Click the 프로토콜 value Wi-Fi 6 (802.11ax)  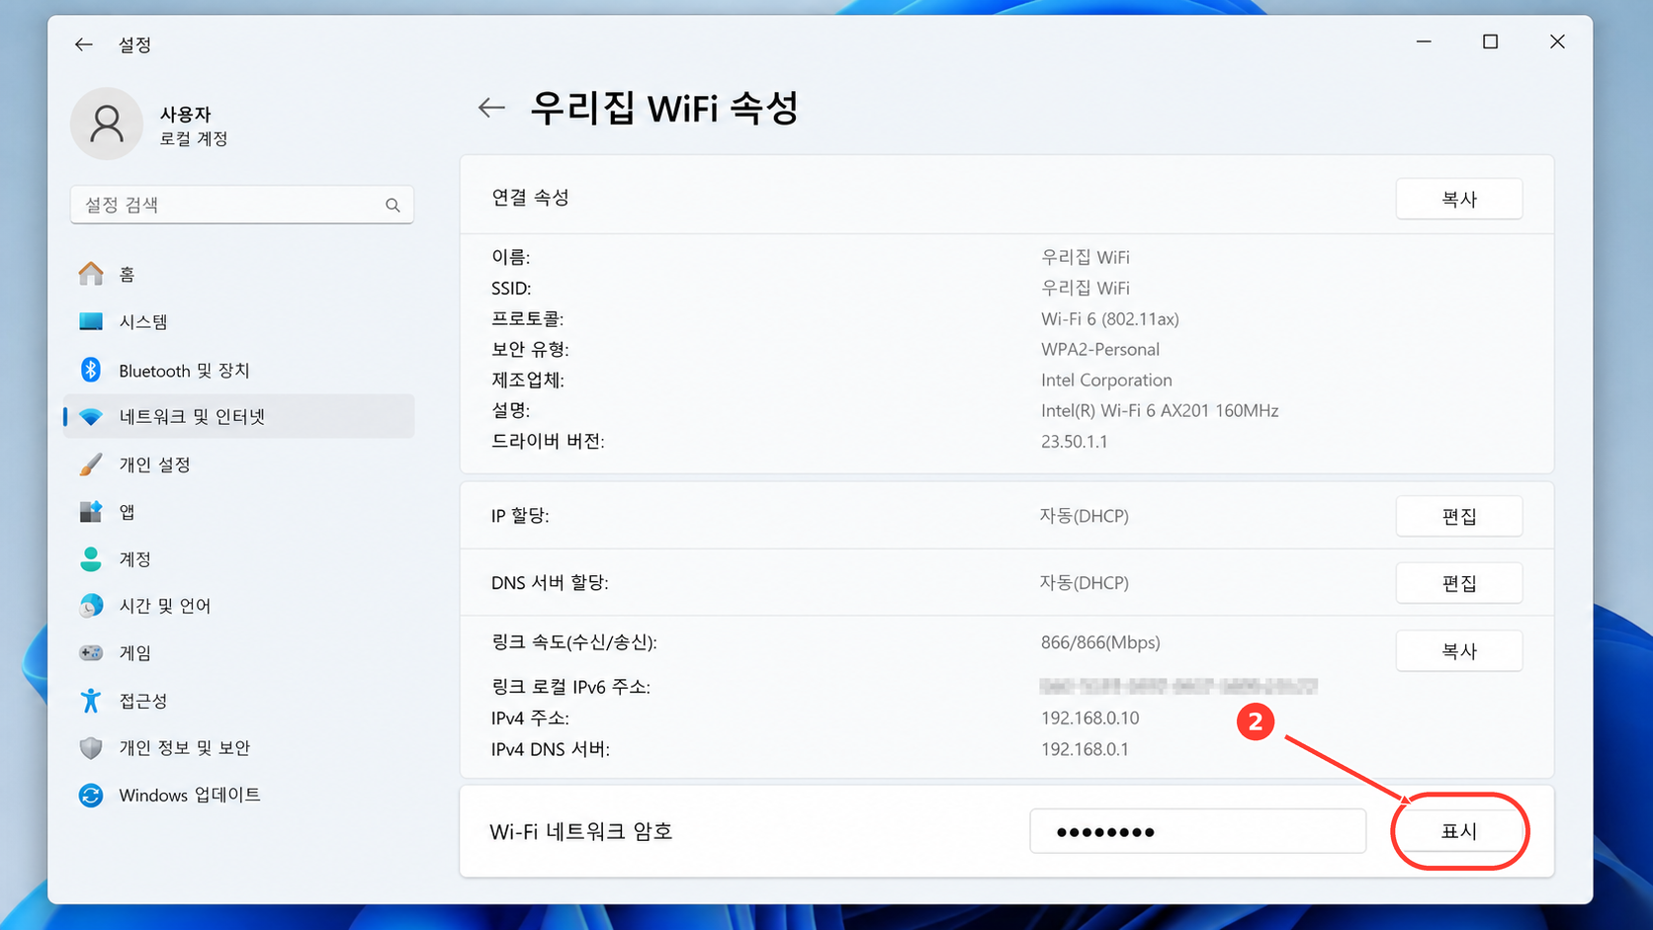(1109, 319)
